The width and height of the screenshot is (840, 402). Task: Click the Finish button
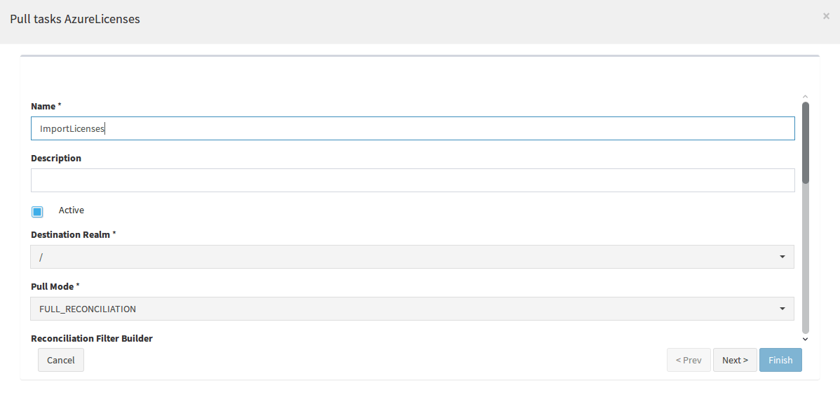tap(780, 360)
